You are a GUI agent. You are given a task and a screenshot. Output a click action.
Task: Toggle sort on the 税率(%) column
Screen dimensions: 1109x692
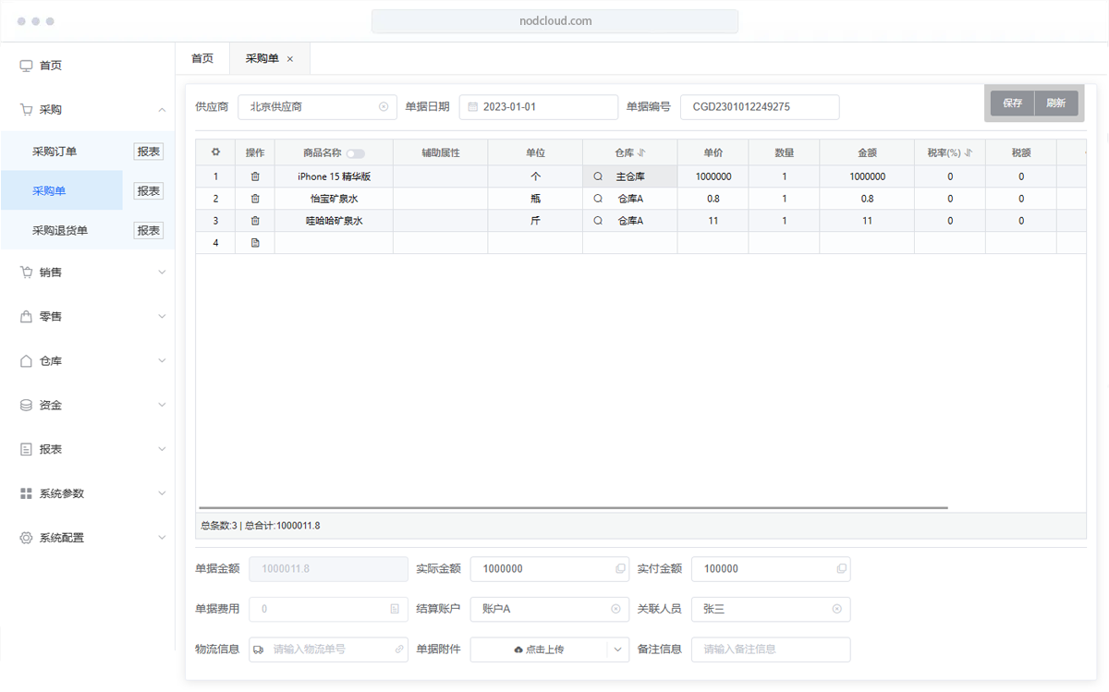(969, 153)
